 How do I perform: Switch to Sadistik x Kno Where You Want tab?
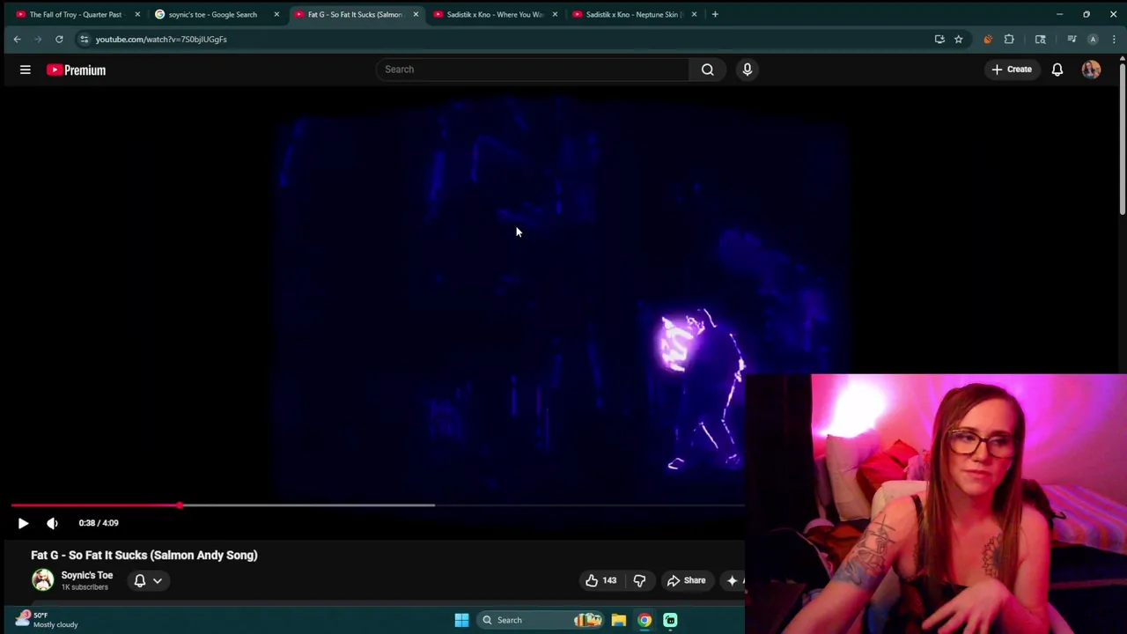tap(494, 14)
